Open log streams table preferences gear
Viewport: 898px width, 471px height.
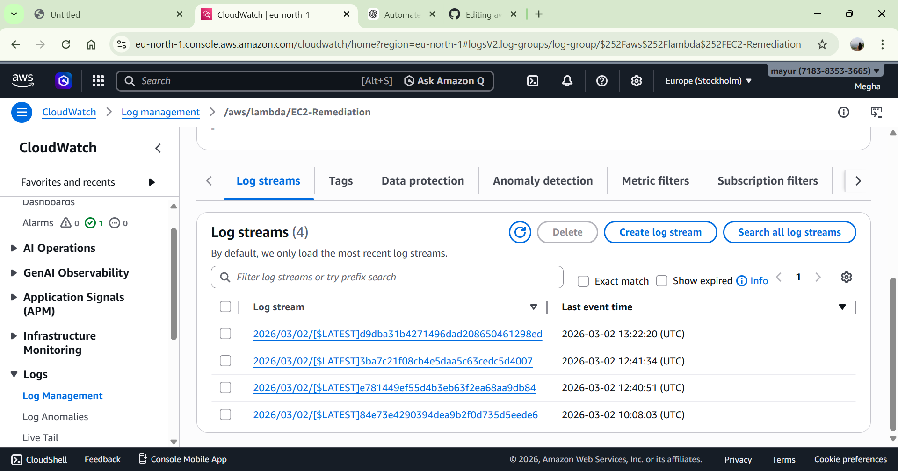847,277
